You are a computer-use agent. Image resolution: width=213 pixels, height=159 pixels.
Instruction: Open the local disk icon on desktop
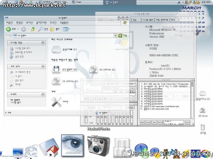pyautogui.click(x=203, y=93)
